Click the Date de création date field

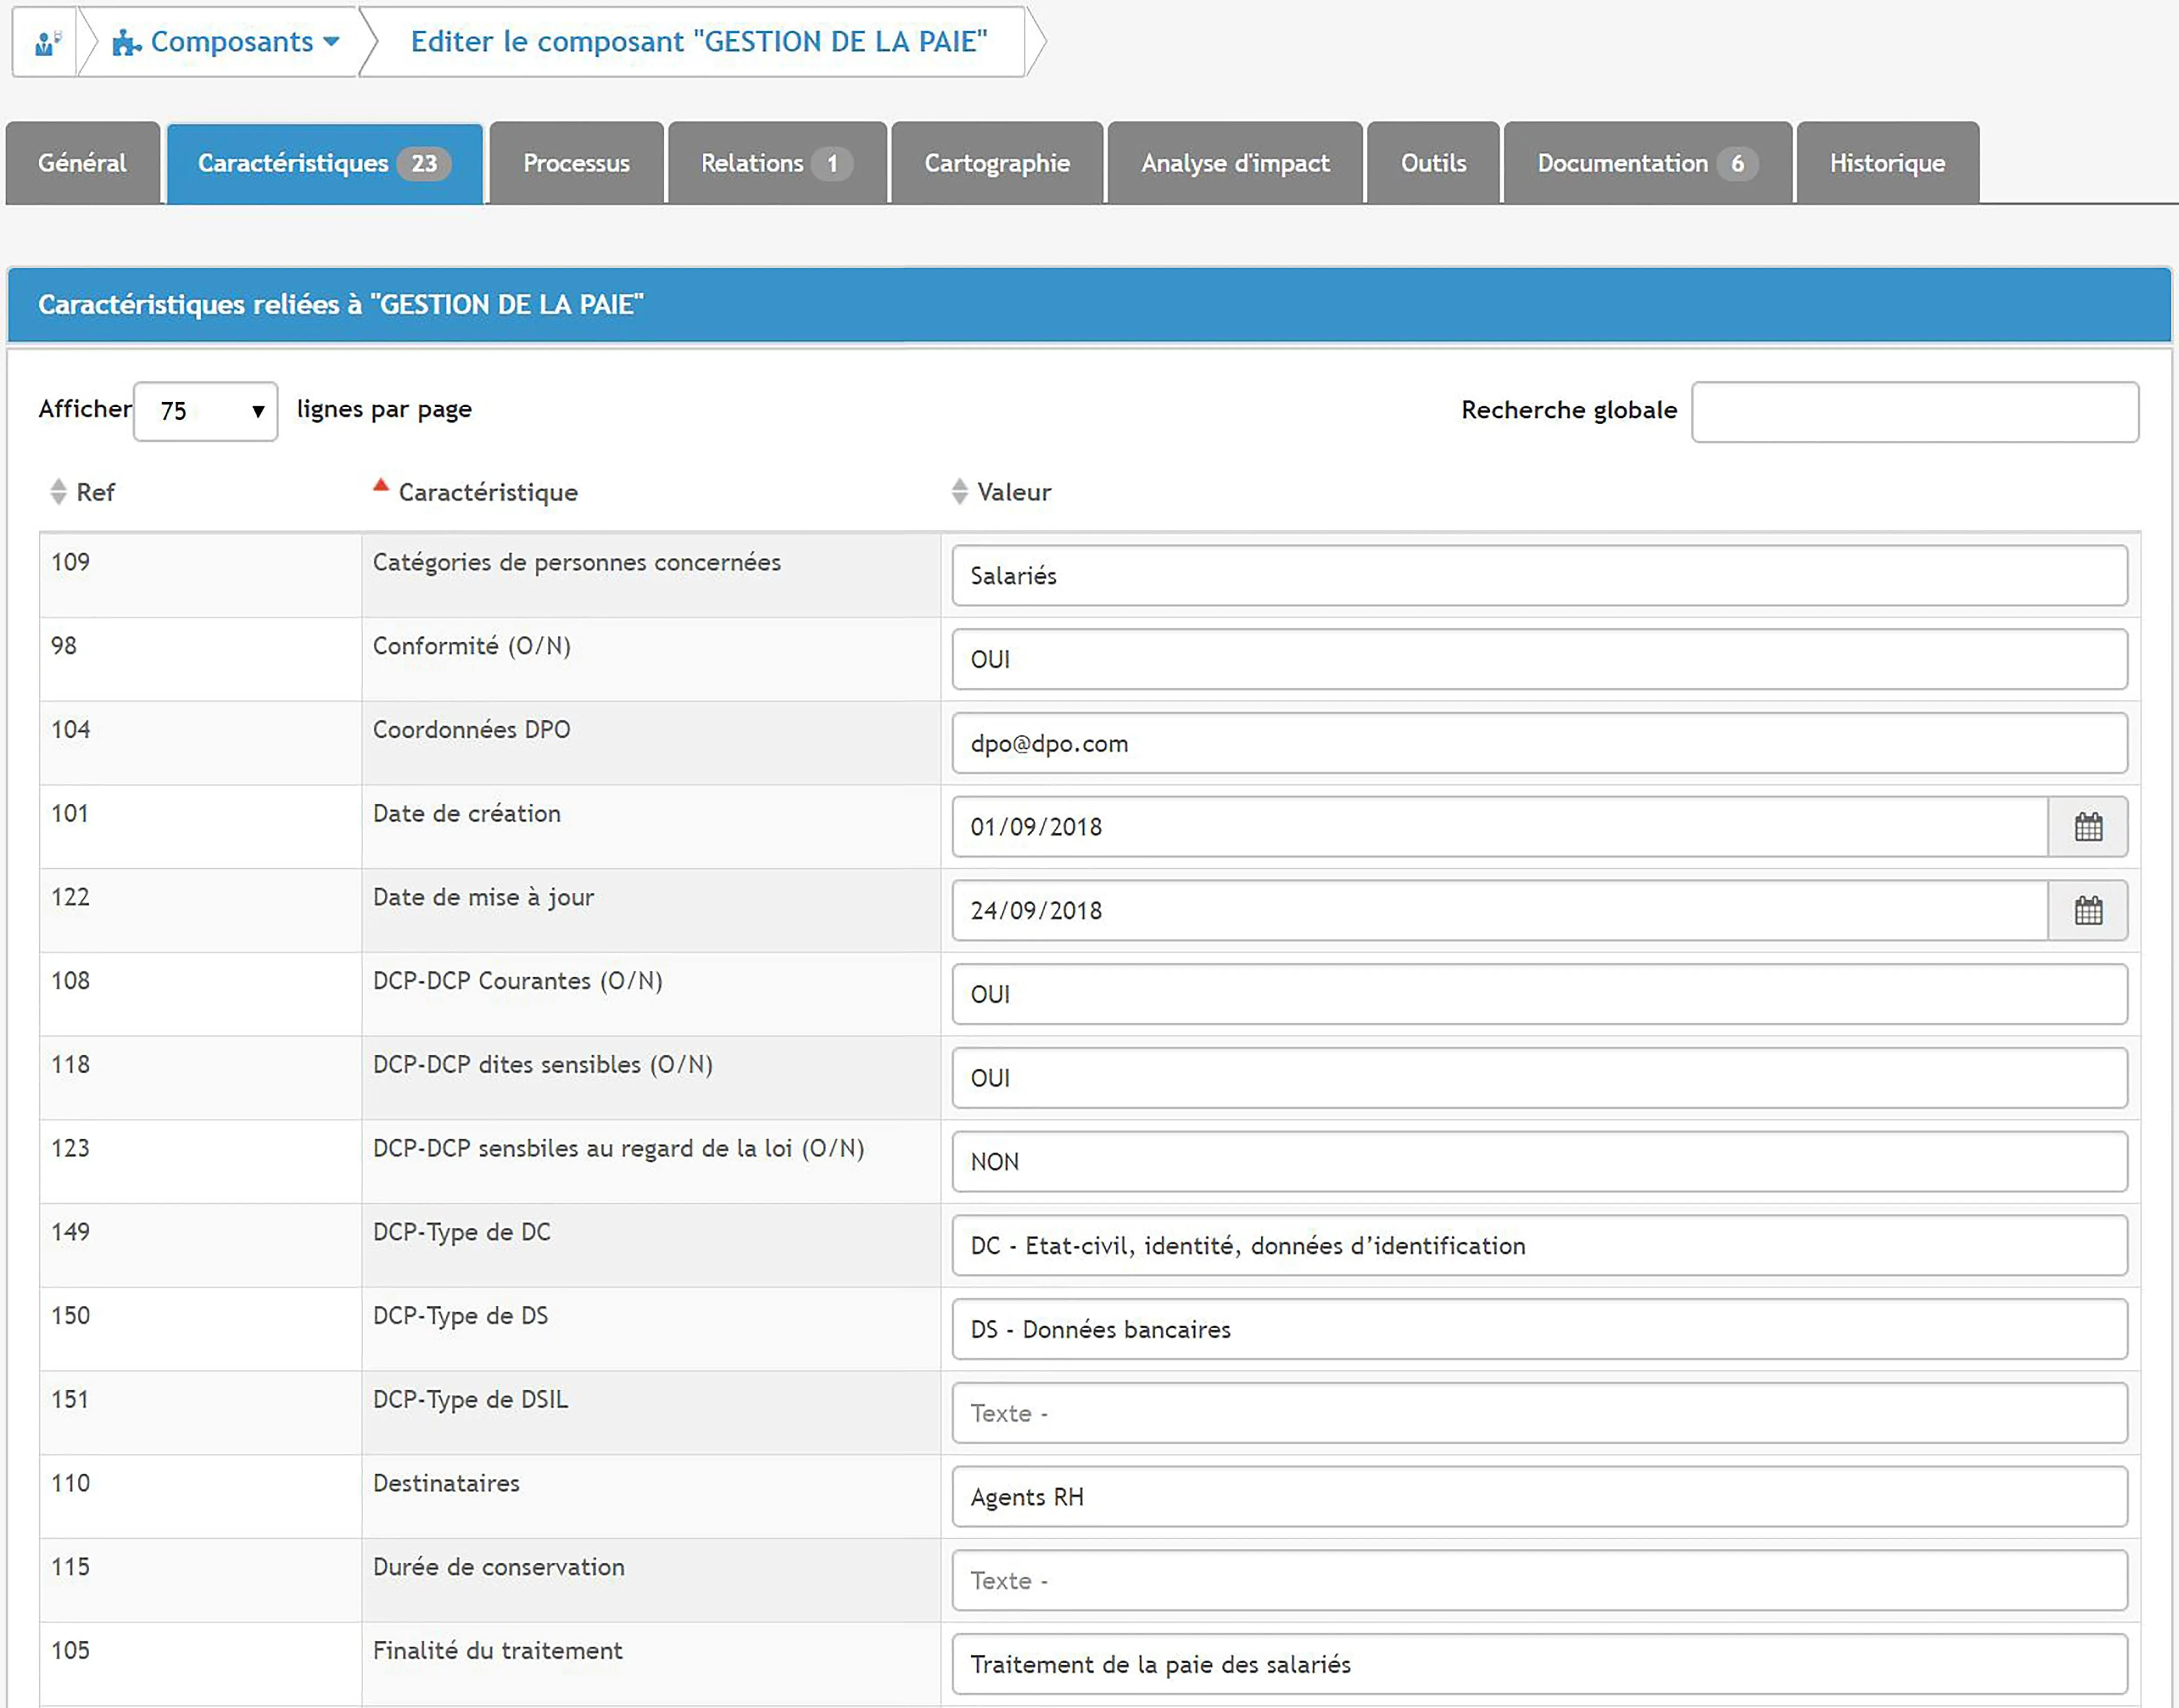(1500, 827)
